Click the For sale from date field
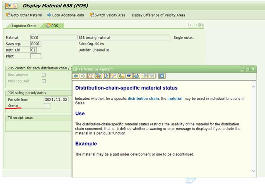The image size is (265, 184). tap(56, 99)
